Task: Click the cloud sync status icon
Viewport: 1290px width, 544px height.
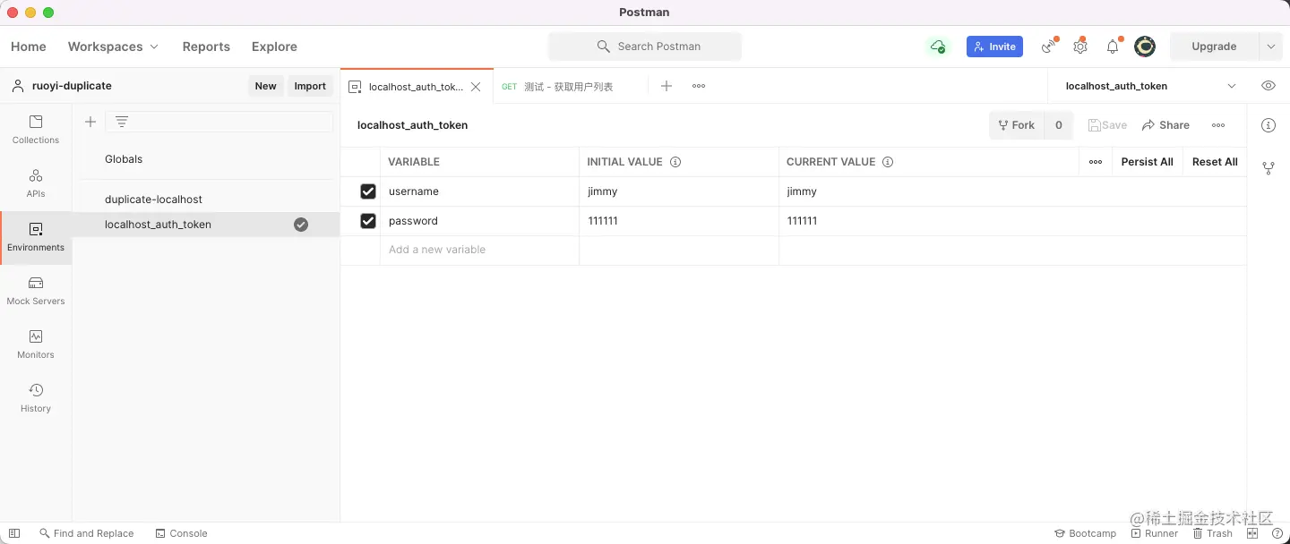Action: pos(938,47)
